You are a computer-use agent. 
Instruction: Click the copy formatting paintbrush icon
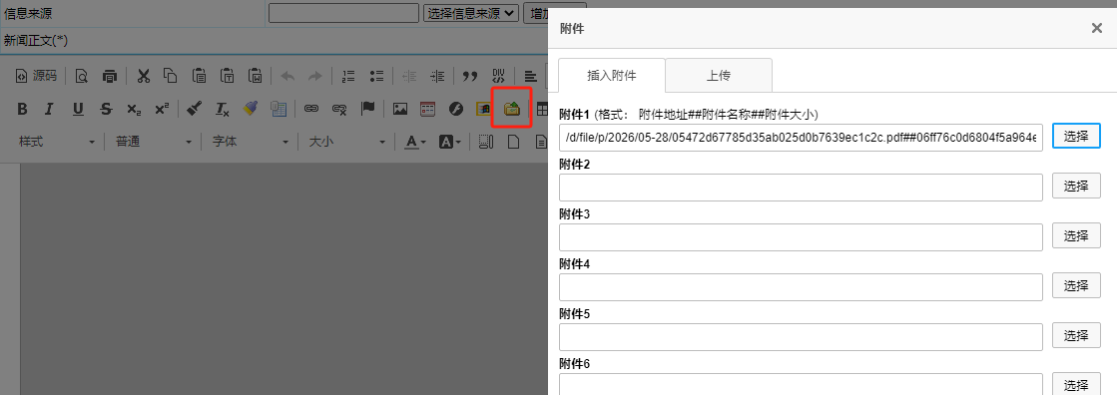point(195,109)
